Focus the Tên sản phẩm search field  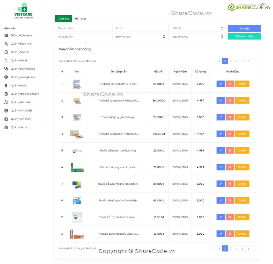[x=83, y=28]
